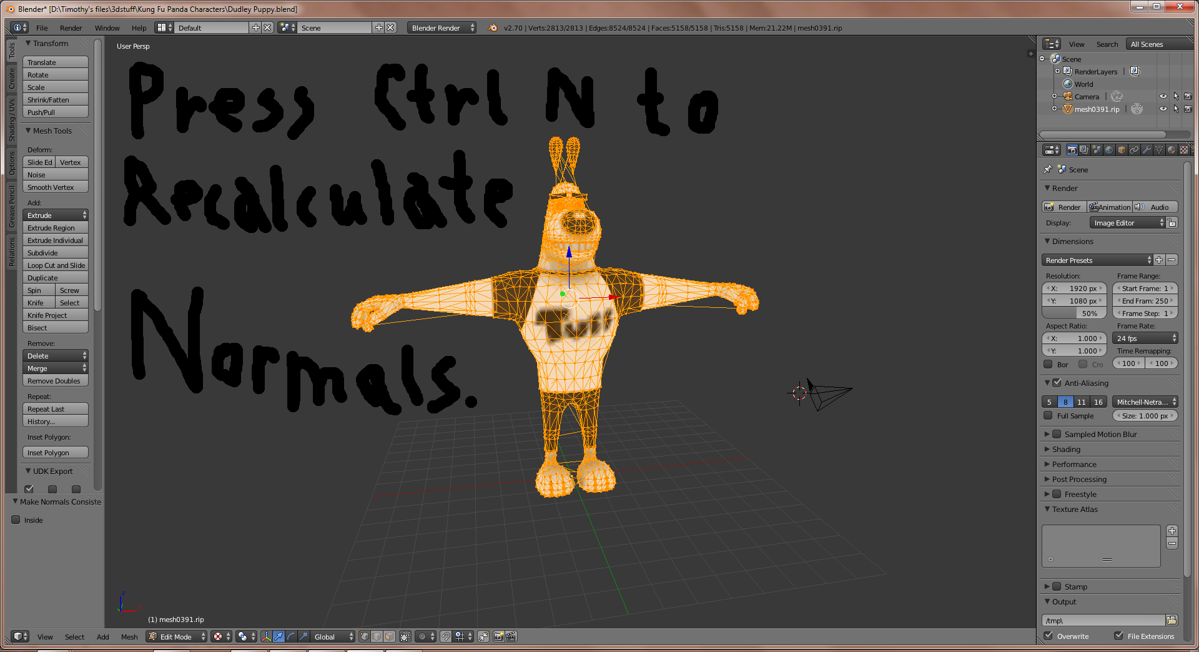Screen dimensions: 1199x652
Task: Open the Object properties tab cube icon
Action: (1122, 150)
